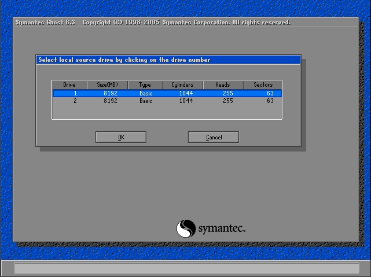Click the 63 sectors value of drive 2
The image size is (371, 277).
(270, 101)
